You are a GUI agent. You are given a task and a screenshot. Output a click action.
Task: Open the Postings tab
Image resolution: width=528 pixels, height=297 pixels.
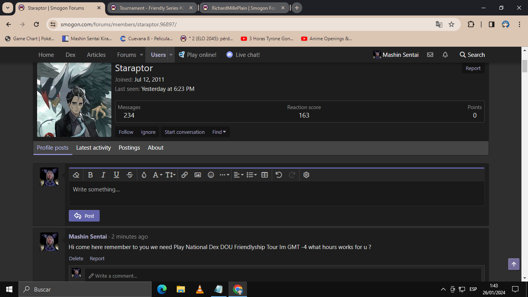click(x=129, y=148)
